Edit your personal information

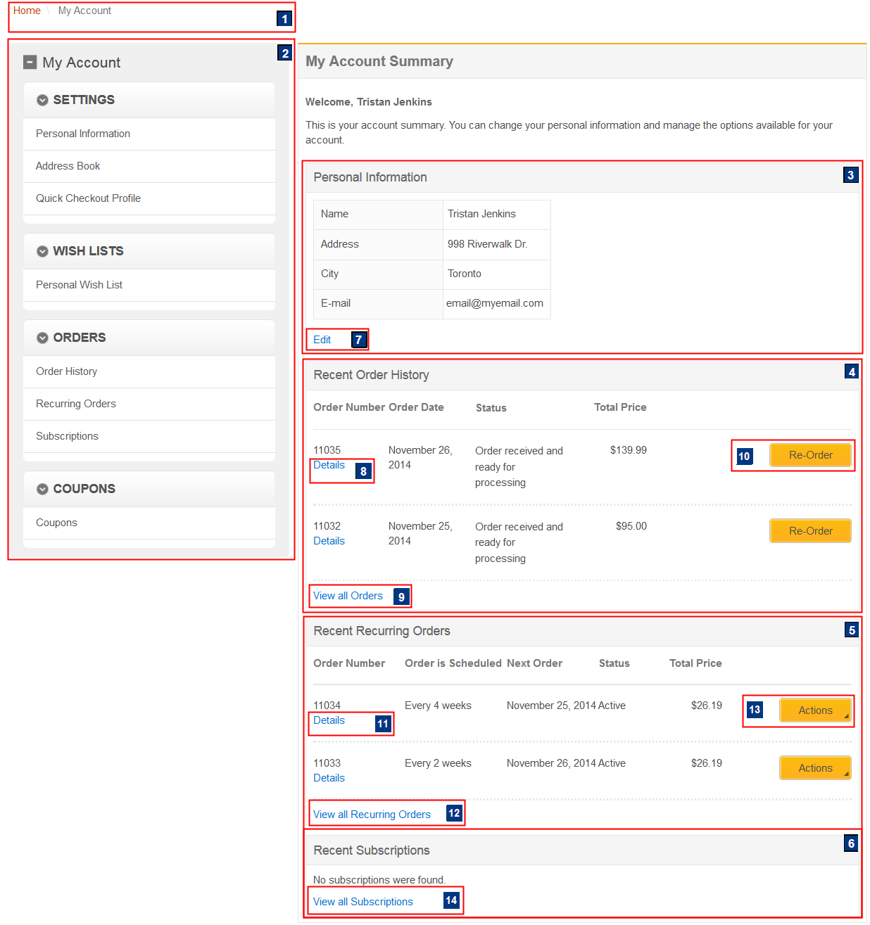(322, 339)
